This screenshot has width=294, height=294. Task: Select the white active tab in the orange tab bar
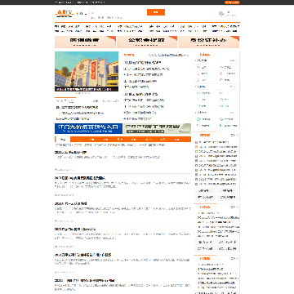point(63,140)
